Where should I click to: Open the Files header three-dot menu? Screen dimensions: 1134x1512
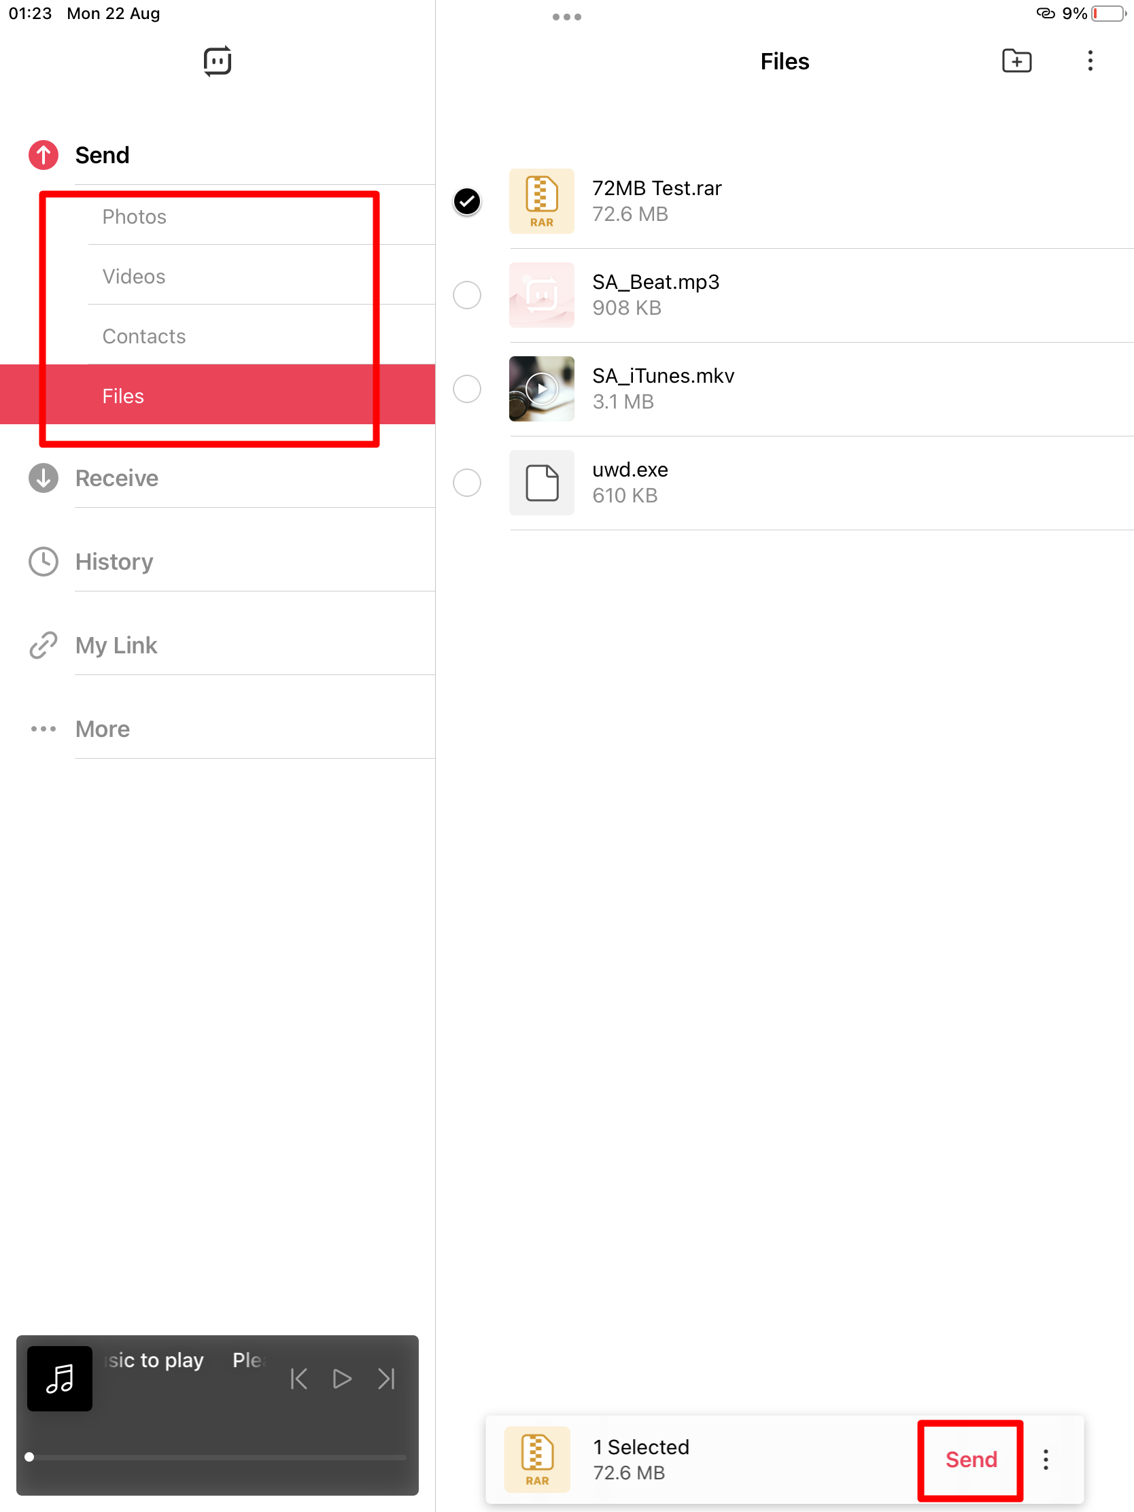tap(1090, 61)
